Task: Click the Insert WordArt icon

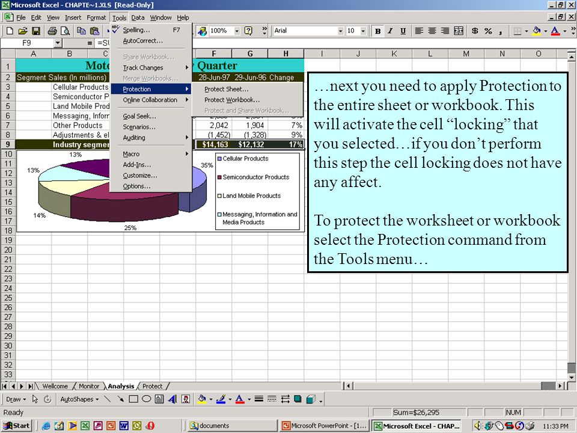Action: [172, 399]
